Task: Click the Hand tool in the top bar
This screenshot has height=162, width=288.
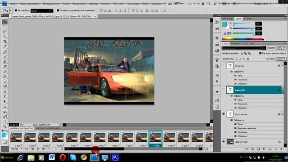Action: tap(203, 4)
